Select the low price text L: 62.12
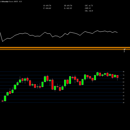130x130 pixels. tap(68, 8)
